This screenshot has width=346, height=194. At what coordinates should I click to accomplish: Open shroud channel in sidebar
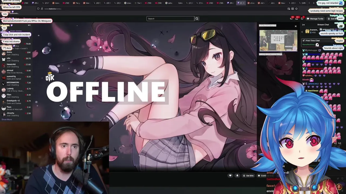(16, 71)
